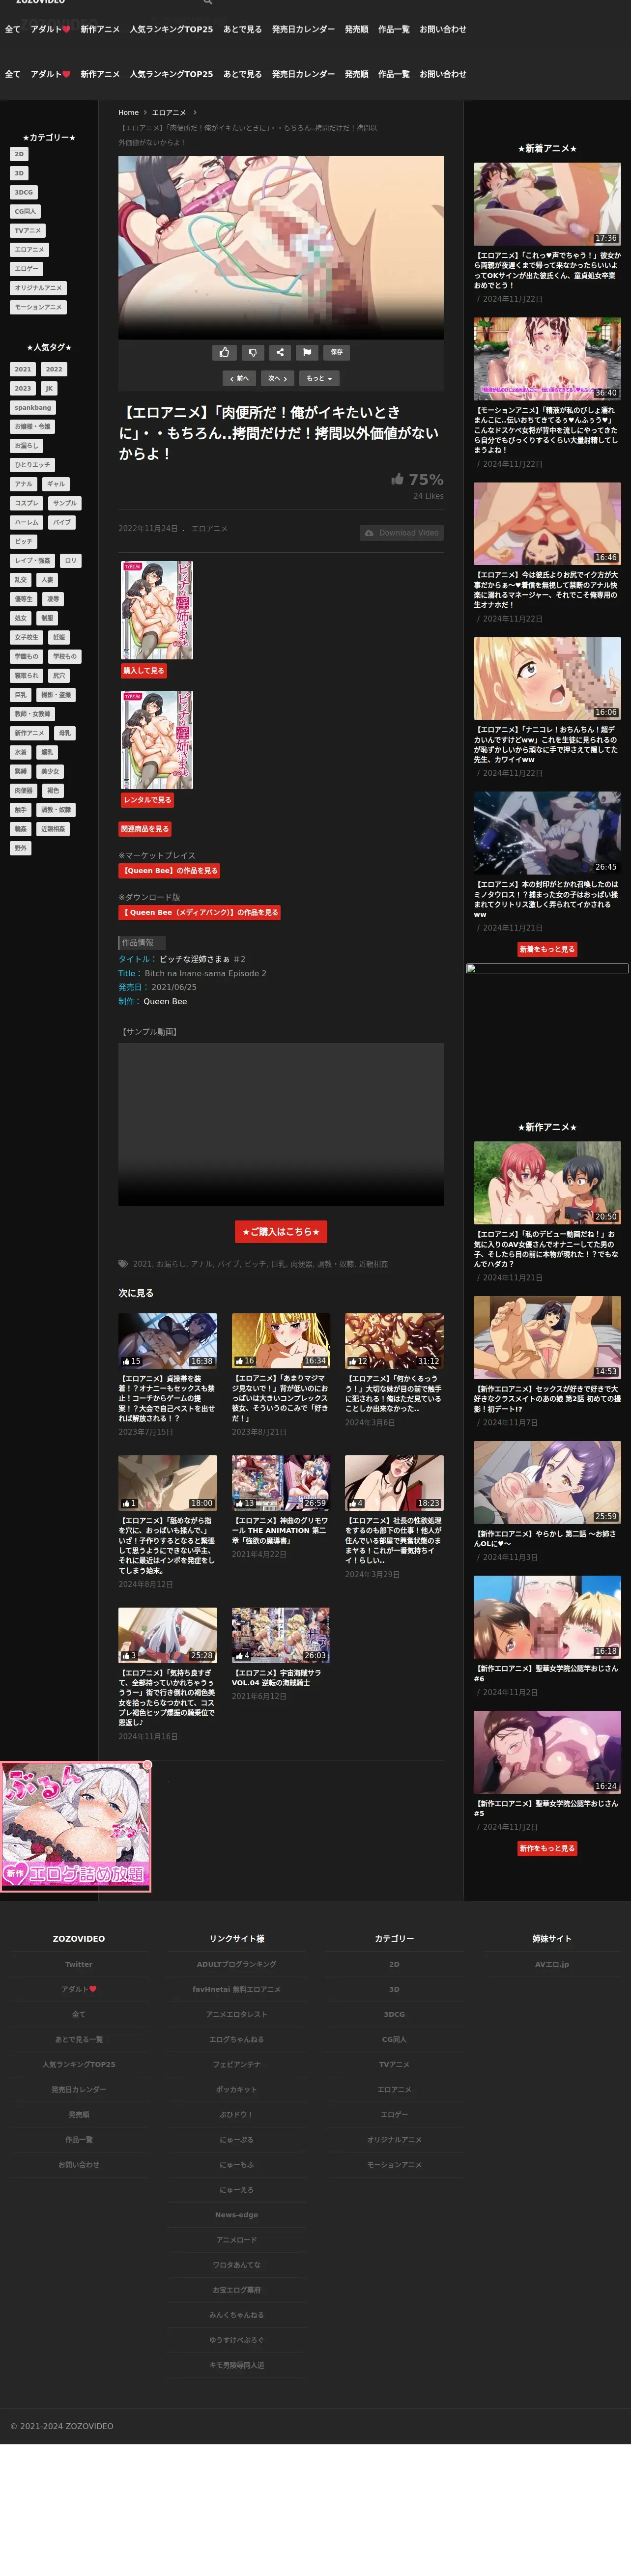Open ADULTブログランキング link in the footer

click(237, 1964)
